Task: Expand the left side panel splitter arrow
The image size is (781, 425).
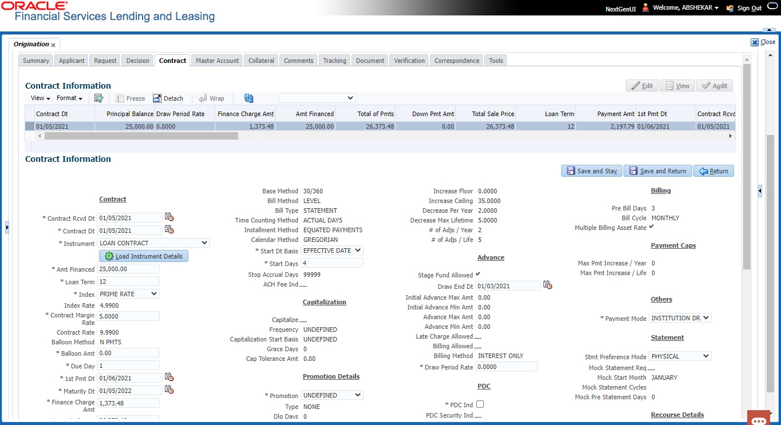Action: point(7,227)
